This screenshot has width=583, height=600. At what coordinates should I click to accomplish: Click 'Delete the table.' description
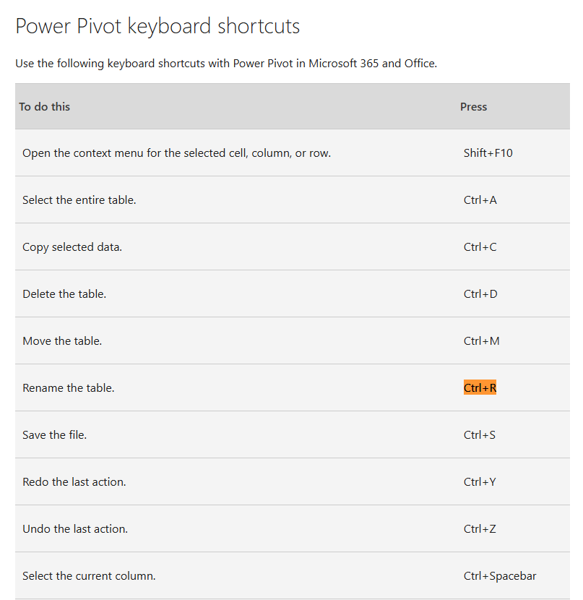[64, 294]
